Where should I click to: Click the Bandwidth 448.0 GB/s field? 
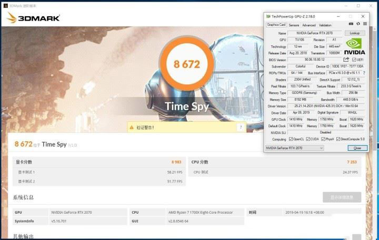[x=351, y=99]
